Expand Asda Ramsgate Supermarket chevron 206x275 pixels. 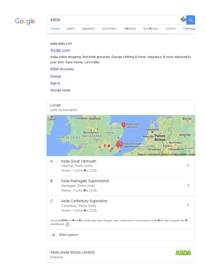[188, 185]
